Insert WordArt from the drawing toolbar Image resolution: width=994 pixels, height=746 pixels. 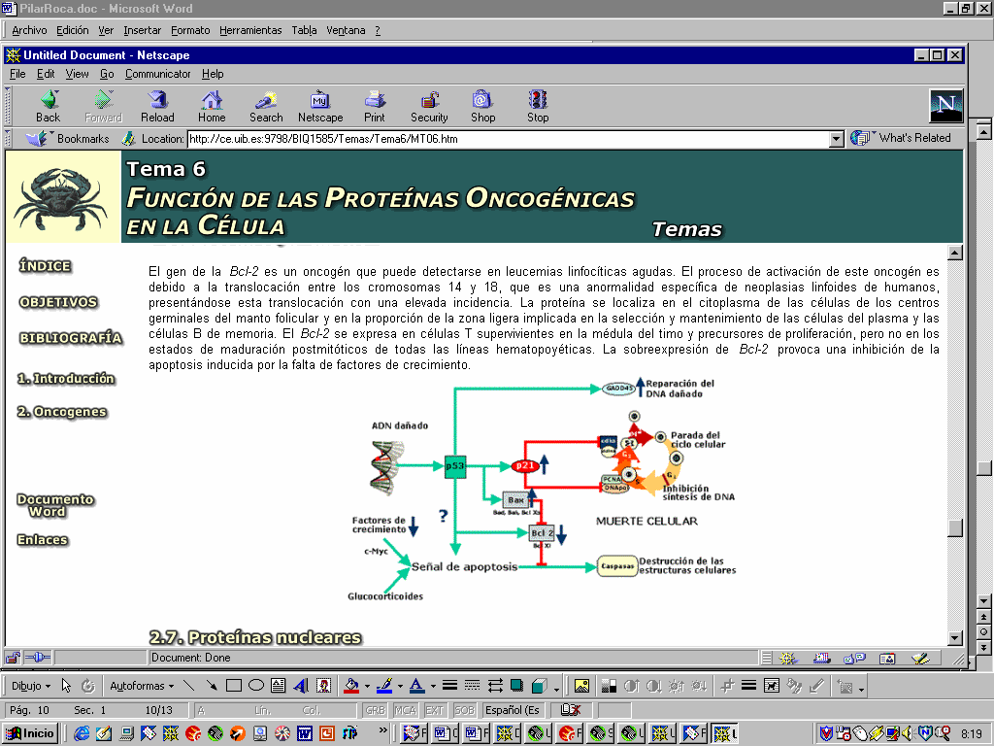tap(301, 686)
